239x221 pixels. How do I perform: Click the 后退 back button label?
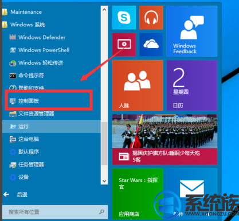coord(22,195)
